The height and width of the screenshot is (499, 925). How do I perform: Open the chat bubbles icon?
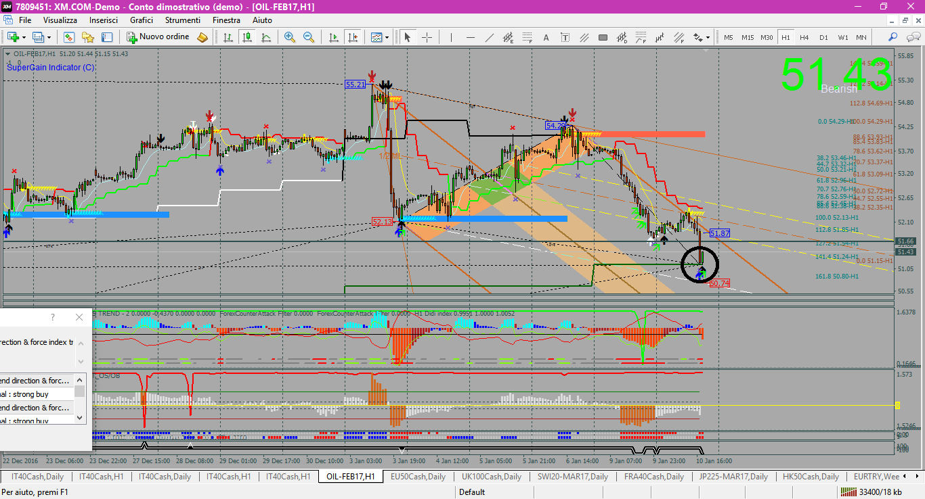tap(912, 37)
